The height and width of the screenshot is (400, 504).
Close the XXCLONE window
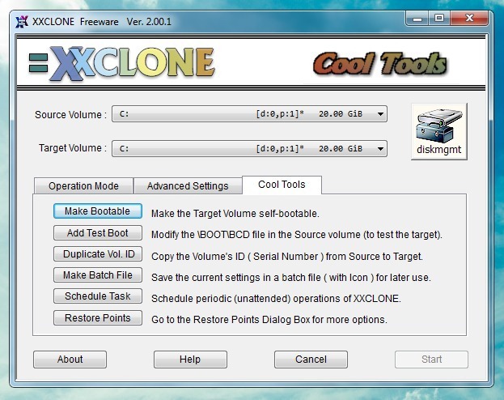coord(469,19)
